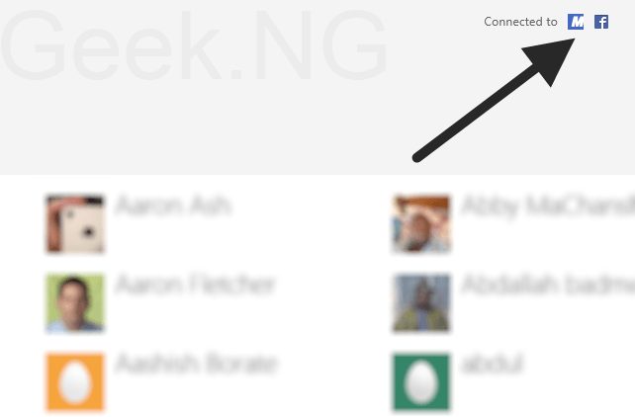Select Aaron Fletcher's avatar photo
The image size is (635, 417).
click(x=75, y=302)
